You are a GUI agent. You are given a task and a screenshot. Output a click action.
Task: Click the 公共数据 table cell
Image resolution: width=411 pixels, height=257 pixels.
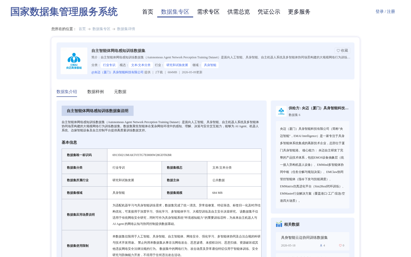point(219,180)
